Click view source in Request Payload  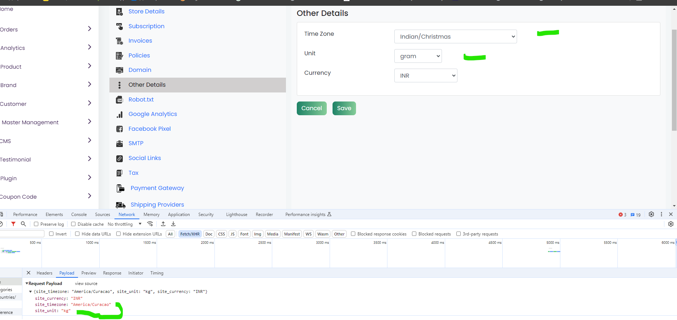point(86,284)
